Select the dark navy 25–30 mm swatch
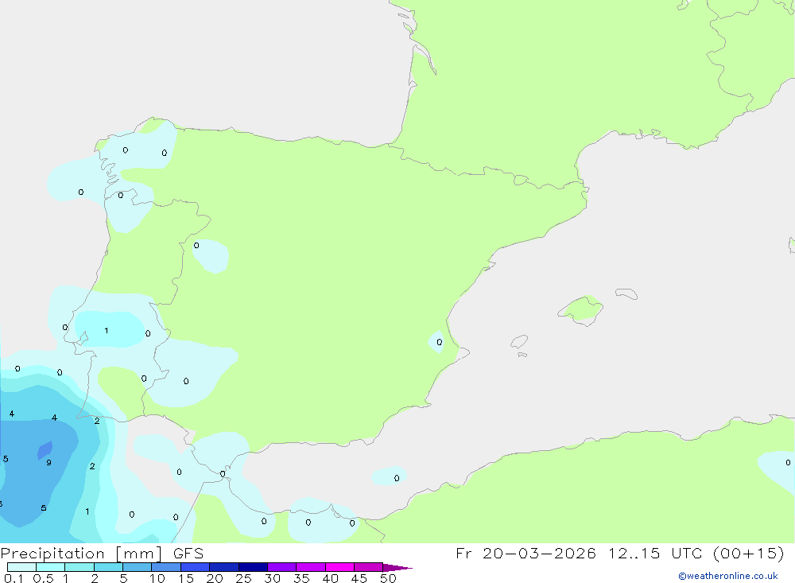This screenshot has height=583, width=795. pos(253,567)
